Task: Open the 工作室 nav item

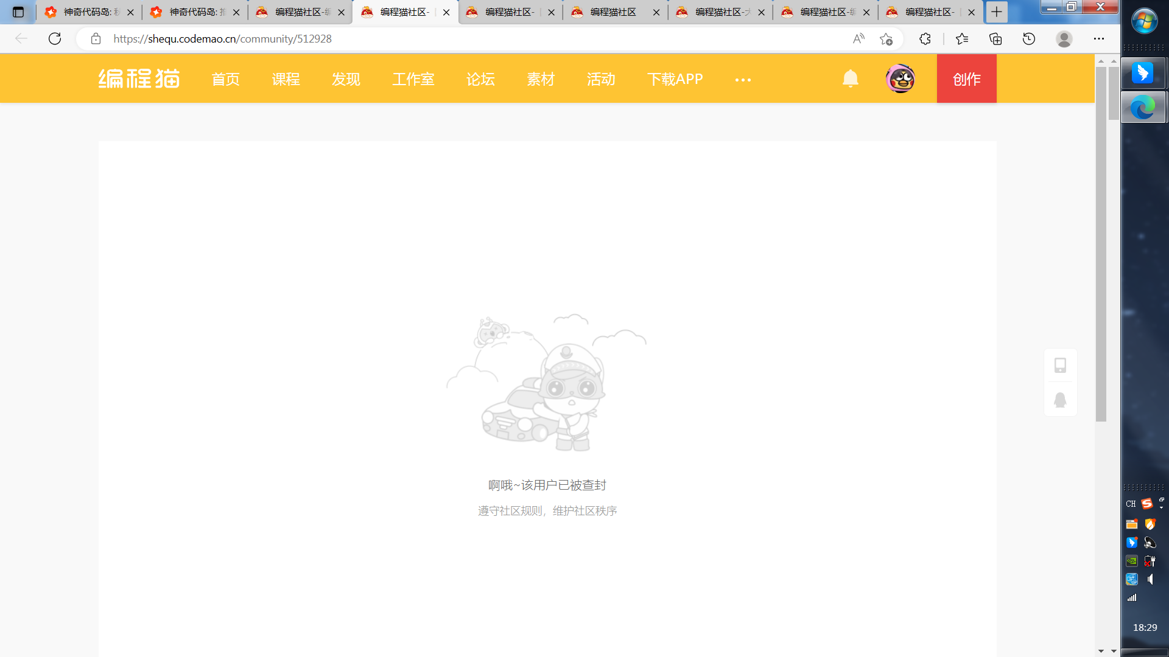Action: (413, 79)
